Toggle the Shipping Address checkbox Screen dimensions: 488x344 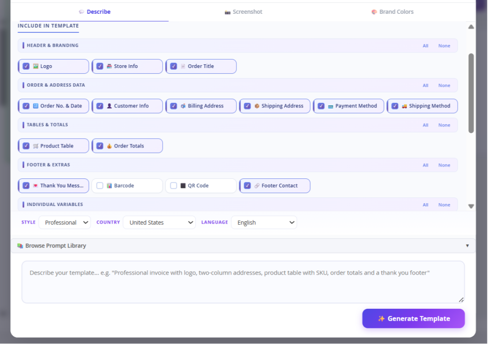point(247,106)
